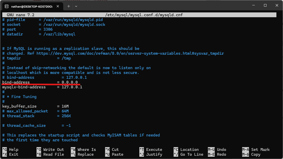
Task: Click the Exit shortcut in nano footer
Action: click(x=13, y=154)
